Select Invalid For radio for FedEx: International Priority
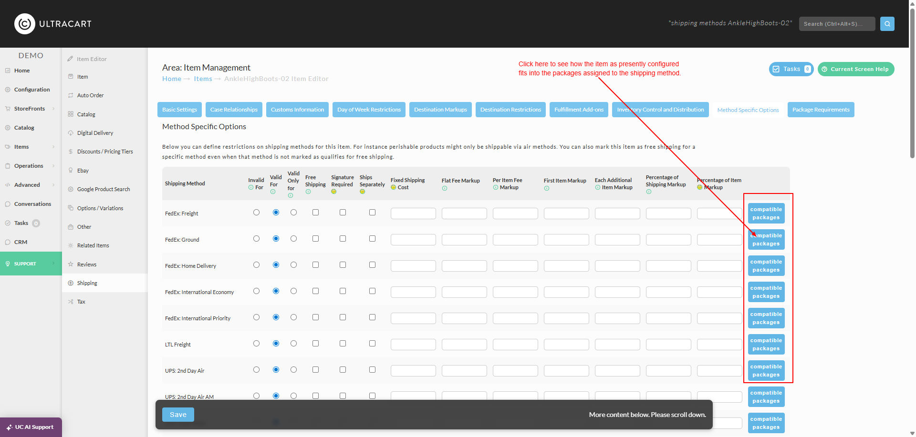The width and height of the screenshot is (916, 437). [257, 317]
